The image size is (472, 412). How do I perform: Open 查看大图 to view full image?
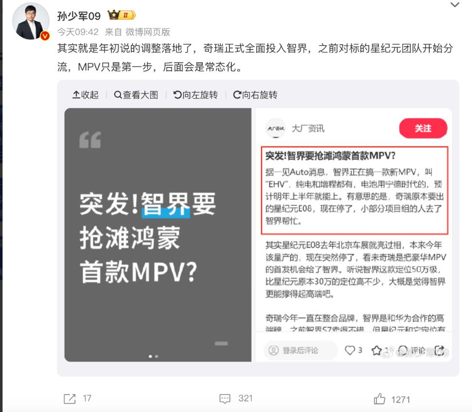[136, 95]
